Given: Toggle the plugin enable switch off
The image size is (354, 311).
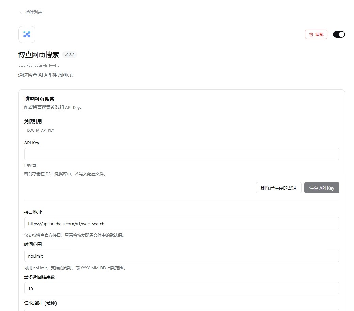Looking at the screenshot, I should [x=339, y=34].
